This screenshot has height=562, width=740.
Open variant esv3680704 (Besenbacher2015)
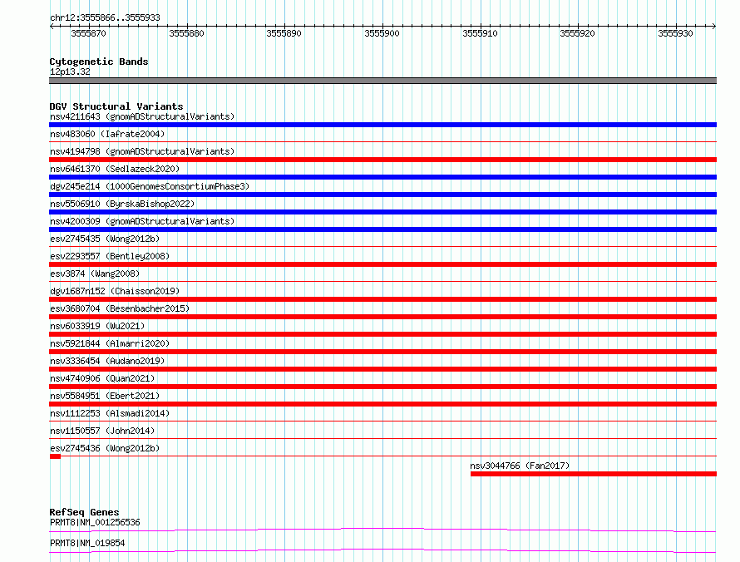[120, 308]
